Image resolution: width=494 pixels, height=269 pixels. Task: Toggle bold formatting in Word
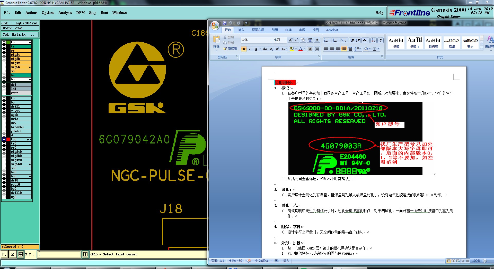click(x=244, y=49)
